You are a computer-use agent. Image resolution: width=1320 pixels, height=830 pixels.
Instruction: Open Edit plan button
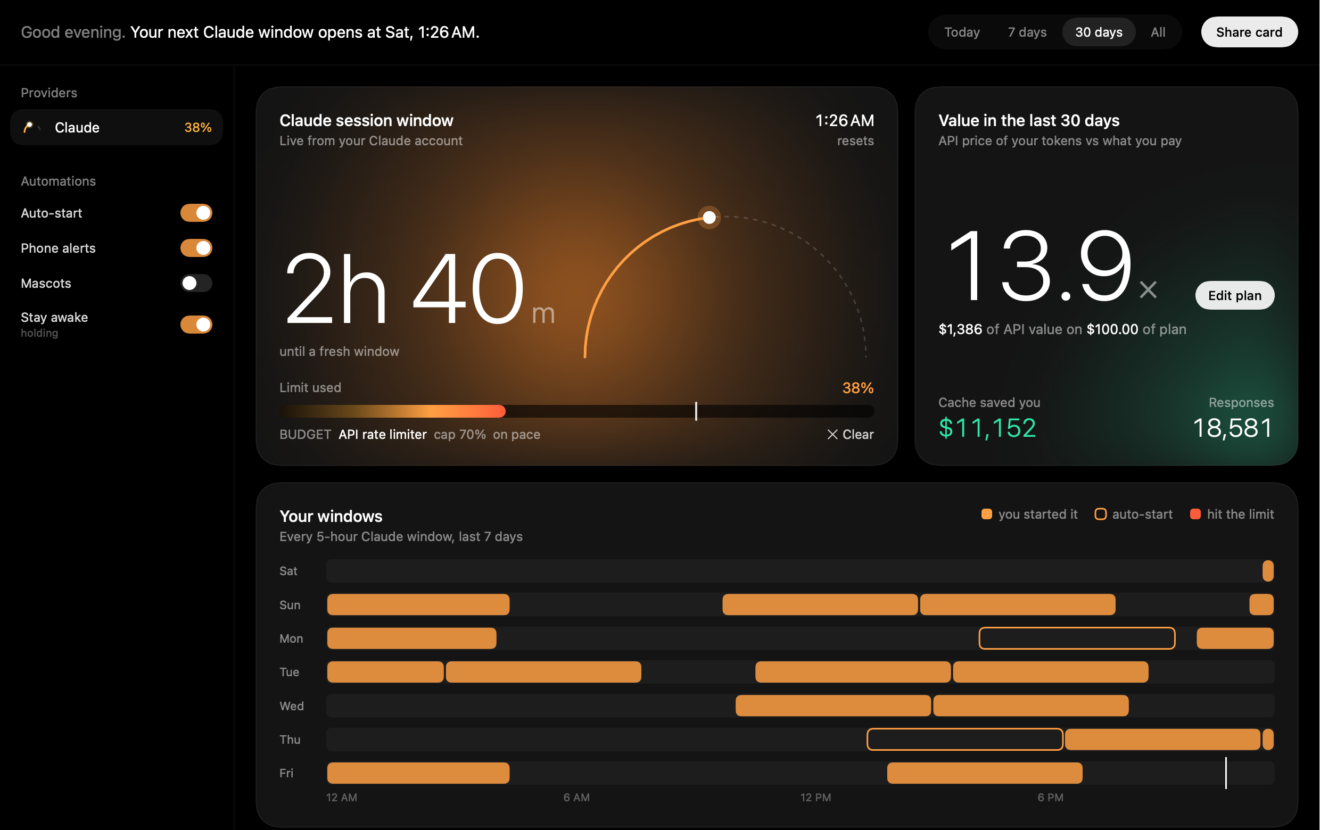point(1234,295)
